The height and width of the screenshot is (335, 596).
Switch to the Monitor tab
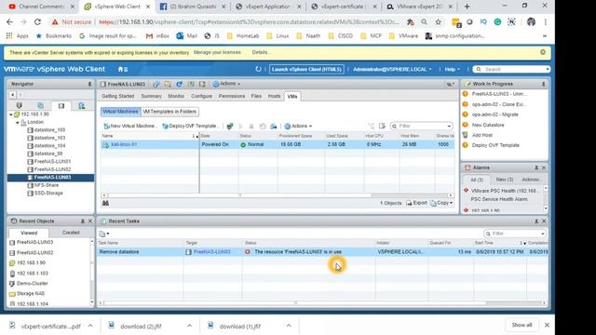click(x=176, y=97)
